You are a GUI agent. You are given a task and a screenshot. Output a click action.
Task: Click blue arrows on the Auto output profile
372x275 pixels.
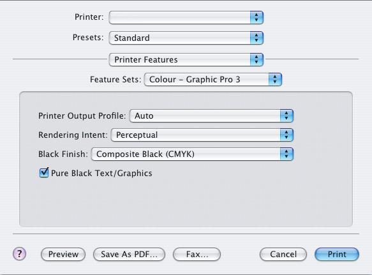tap(286, 115)
